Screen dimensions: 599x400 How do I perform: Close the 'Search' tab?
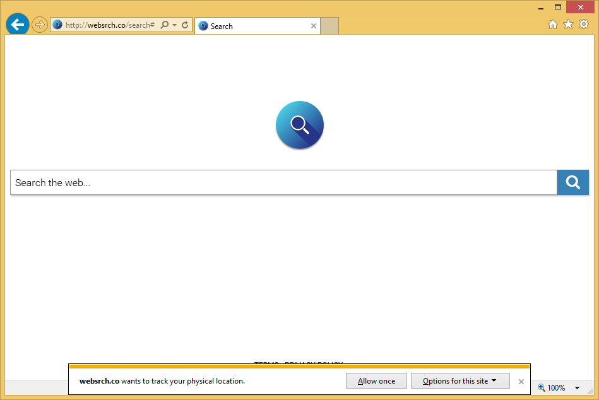click(314, 26)
